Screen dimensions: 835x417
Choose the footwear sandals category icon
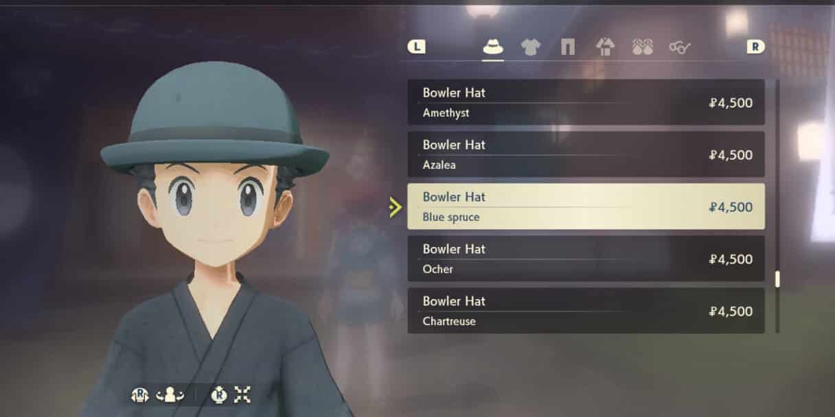642,47
